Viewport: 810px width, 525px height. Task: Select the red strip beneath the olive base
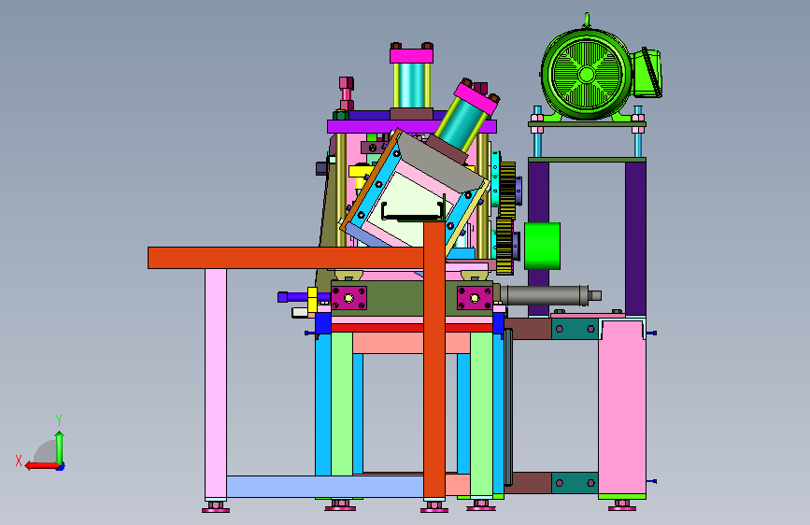coord(377,328)
